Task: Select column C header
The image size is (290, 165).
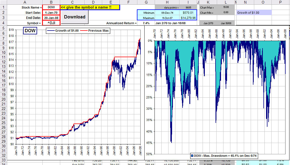Action: tap(72, 2)
